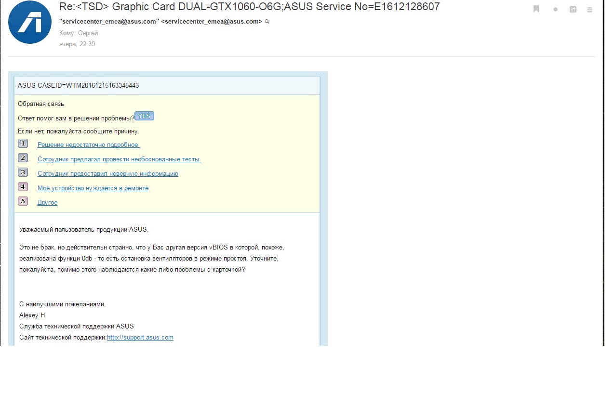This screenshot has height=393, width=614.
Task: Open the calendar icon in header
Action: pos(573,9)
